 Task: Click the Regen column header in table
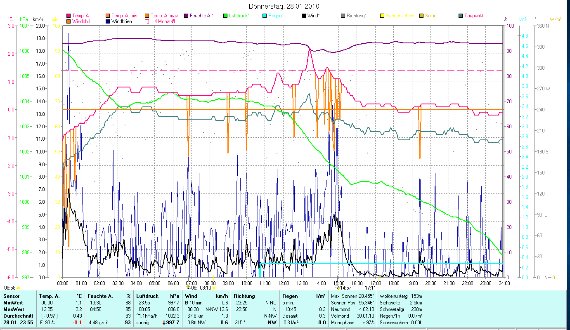[x=289, y=296]
